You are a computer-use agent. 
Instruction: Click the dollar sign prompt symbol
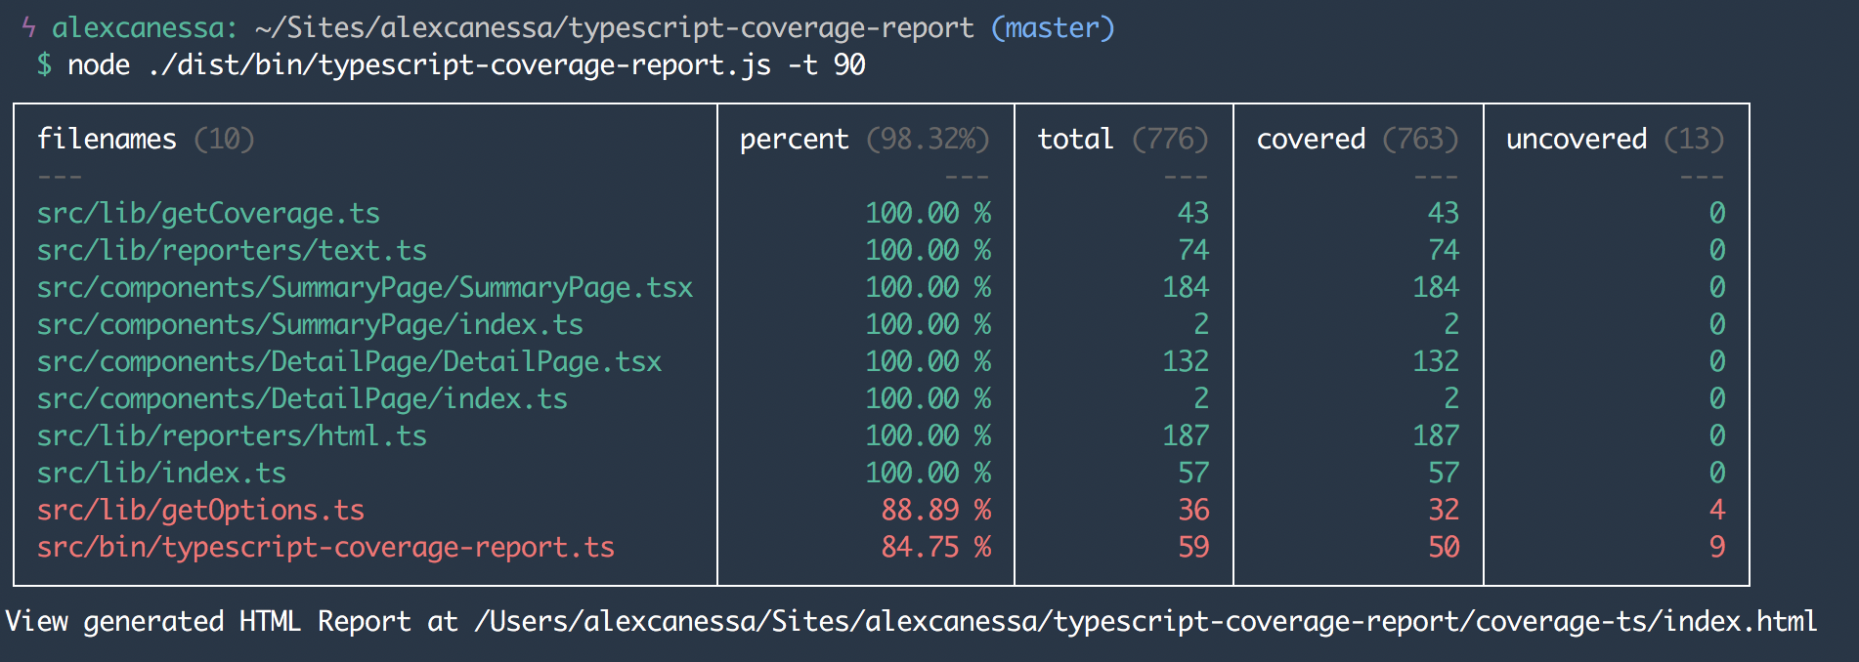click(44, 65)
